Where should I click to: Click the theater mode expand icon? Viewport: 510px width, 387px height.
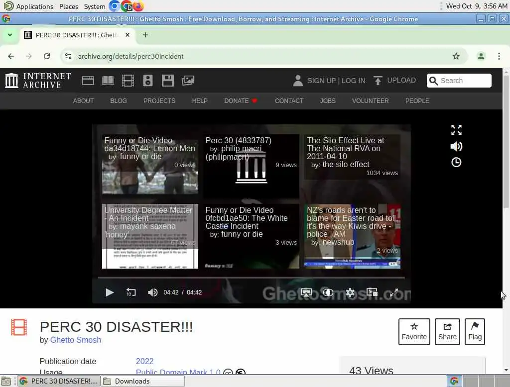pos(456,130)
